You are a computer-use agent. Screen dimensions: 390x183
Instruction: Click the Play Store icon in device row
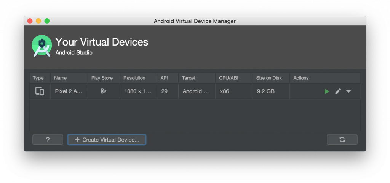click(x=104, y=91)
